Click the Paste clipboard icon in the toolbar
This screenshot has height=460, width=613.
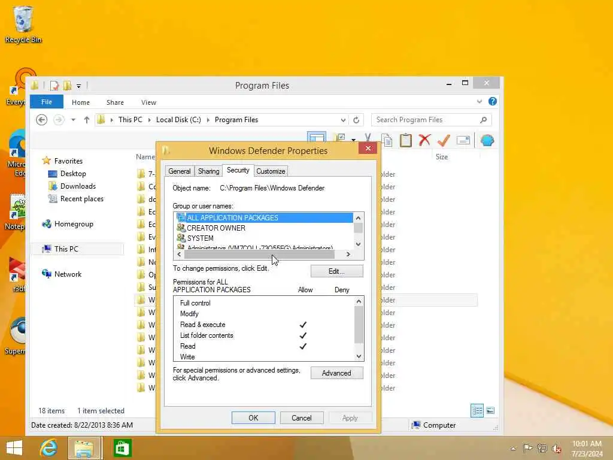pos(406,140)
